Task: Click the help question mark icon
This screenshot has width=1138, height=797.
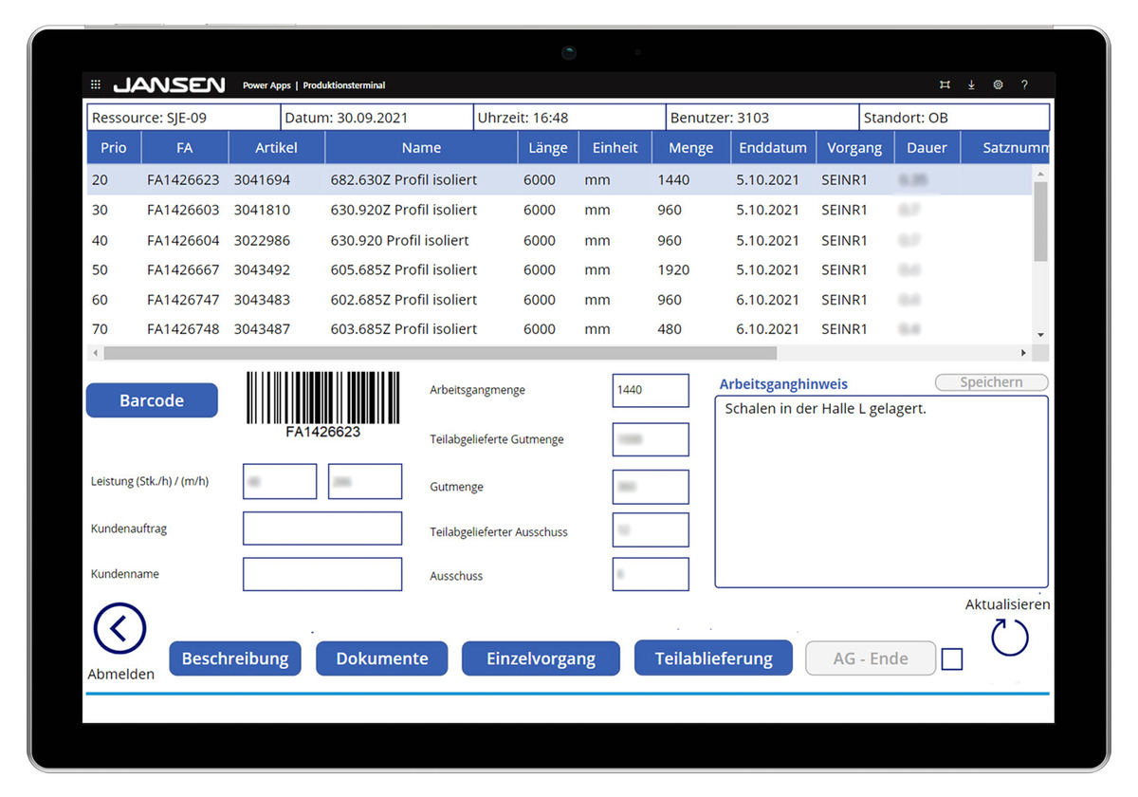Action: (1024, 84)
